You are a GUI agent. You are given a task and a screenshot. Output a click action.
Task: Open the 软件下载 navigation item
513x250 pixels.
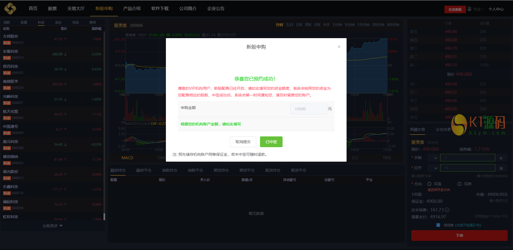click(160, 9)
